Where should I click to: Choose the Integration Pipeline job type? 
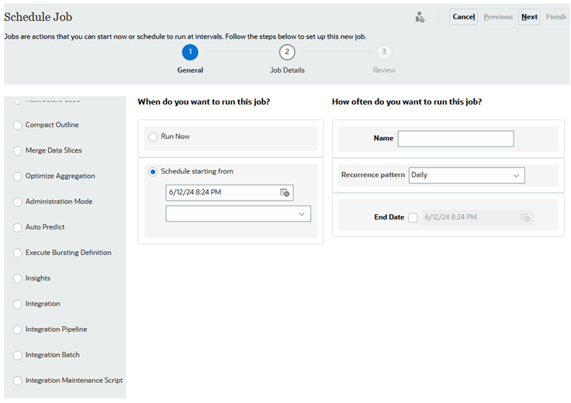point(17,329)
